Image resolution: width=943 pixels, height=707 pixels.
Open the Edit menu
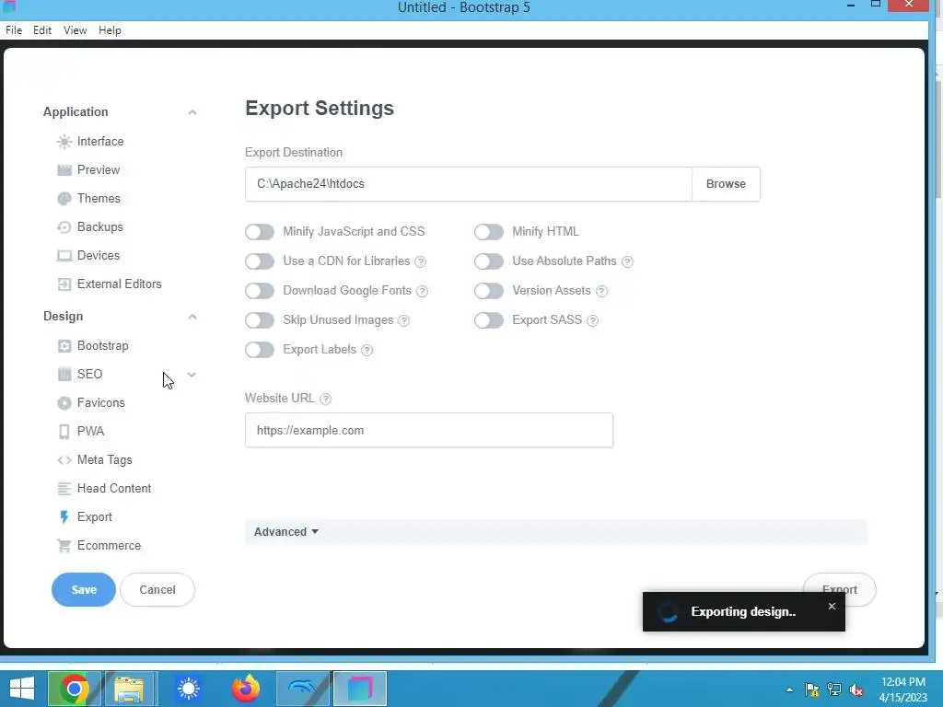42,30
